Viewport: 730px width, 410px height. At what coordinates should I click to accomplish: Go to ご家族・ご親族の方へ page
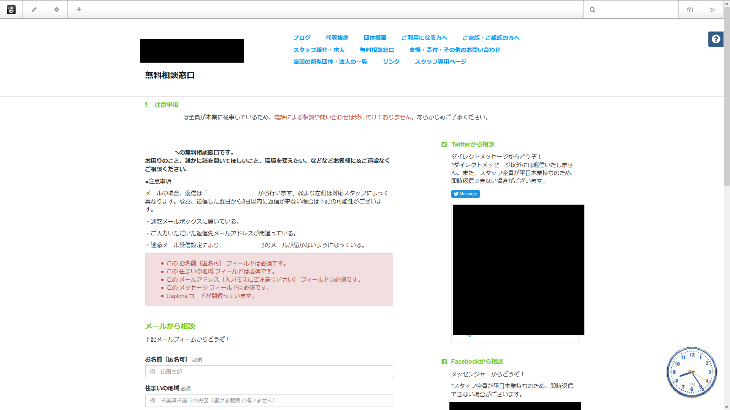(491, 38)
